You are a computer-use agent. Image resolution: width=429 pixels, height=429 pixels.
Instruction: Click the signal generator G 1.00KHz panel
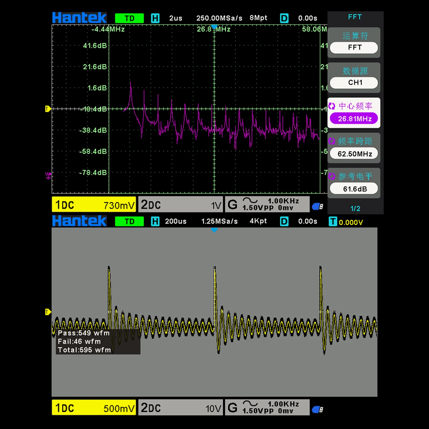point(267,204)
